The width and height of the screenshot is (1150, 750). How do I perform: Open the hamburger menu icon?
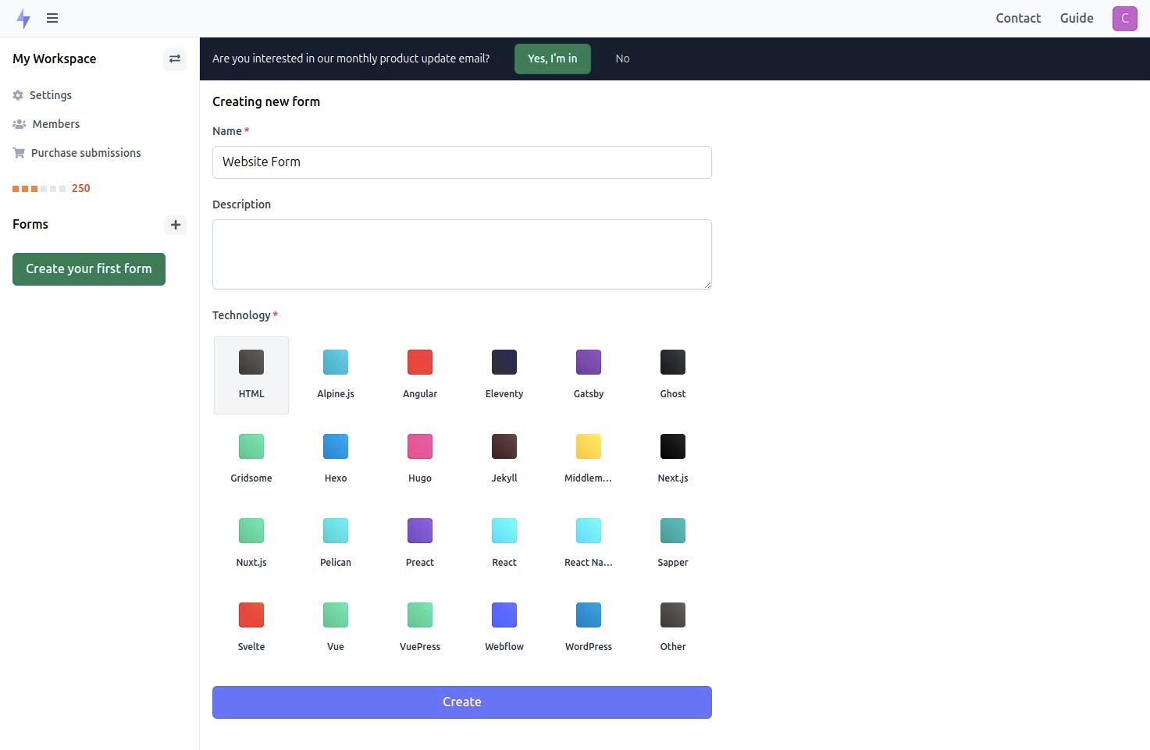pos(52,18)
